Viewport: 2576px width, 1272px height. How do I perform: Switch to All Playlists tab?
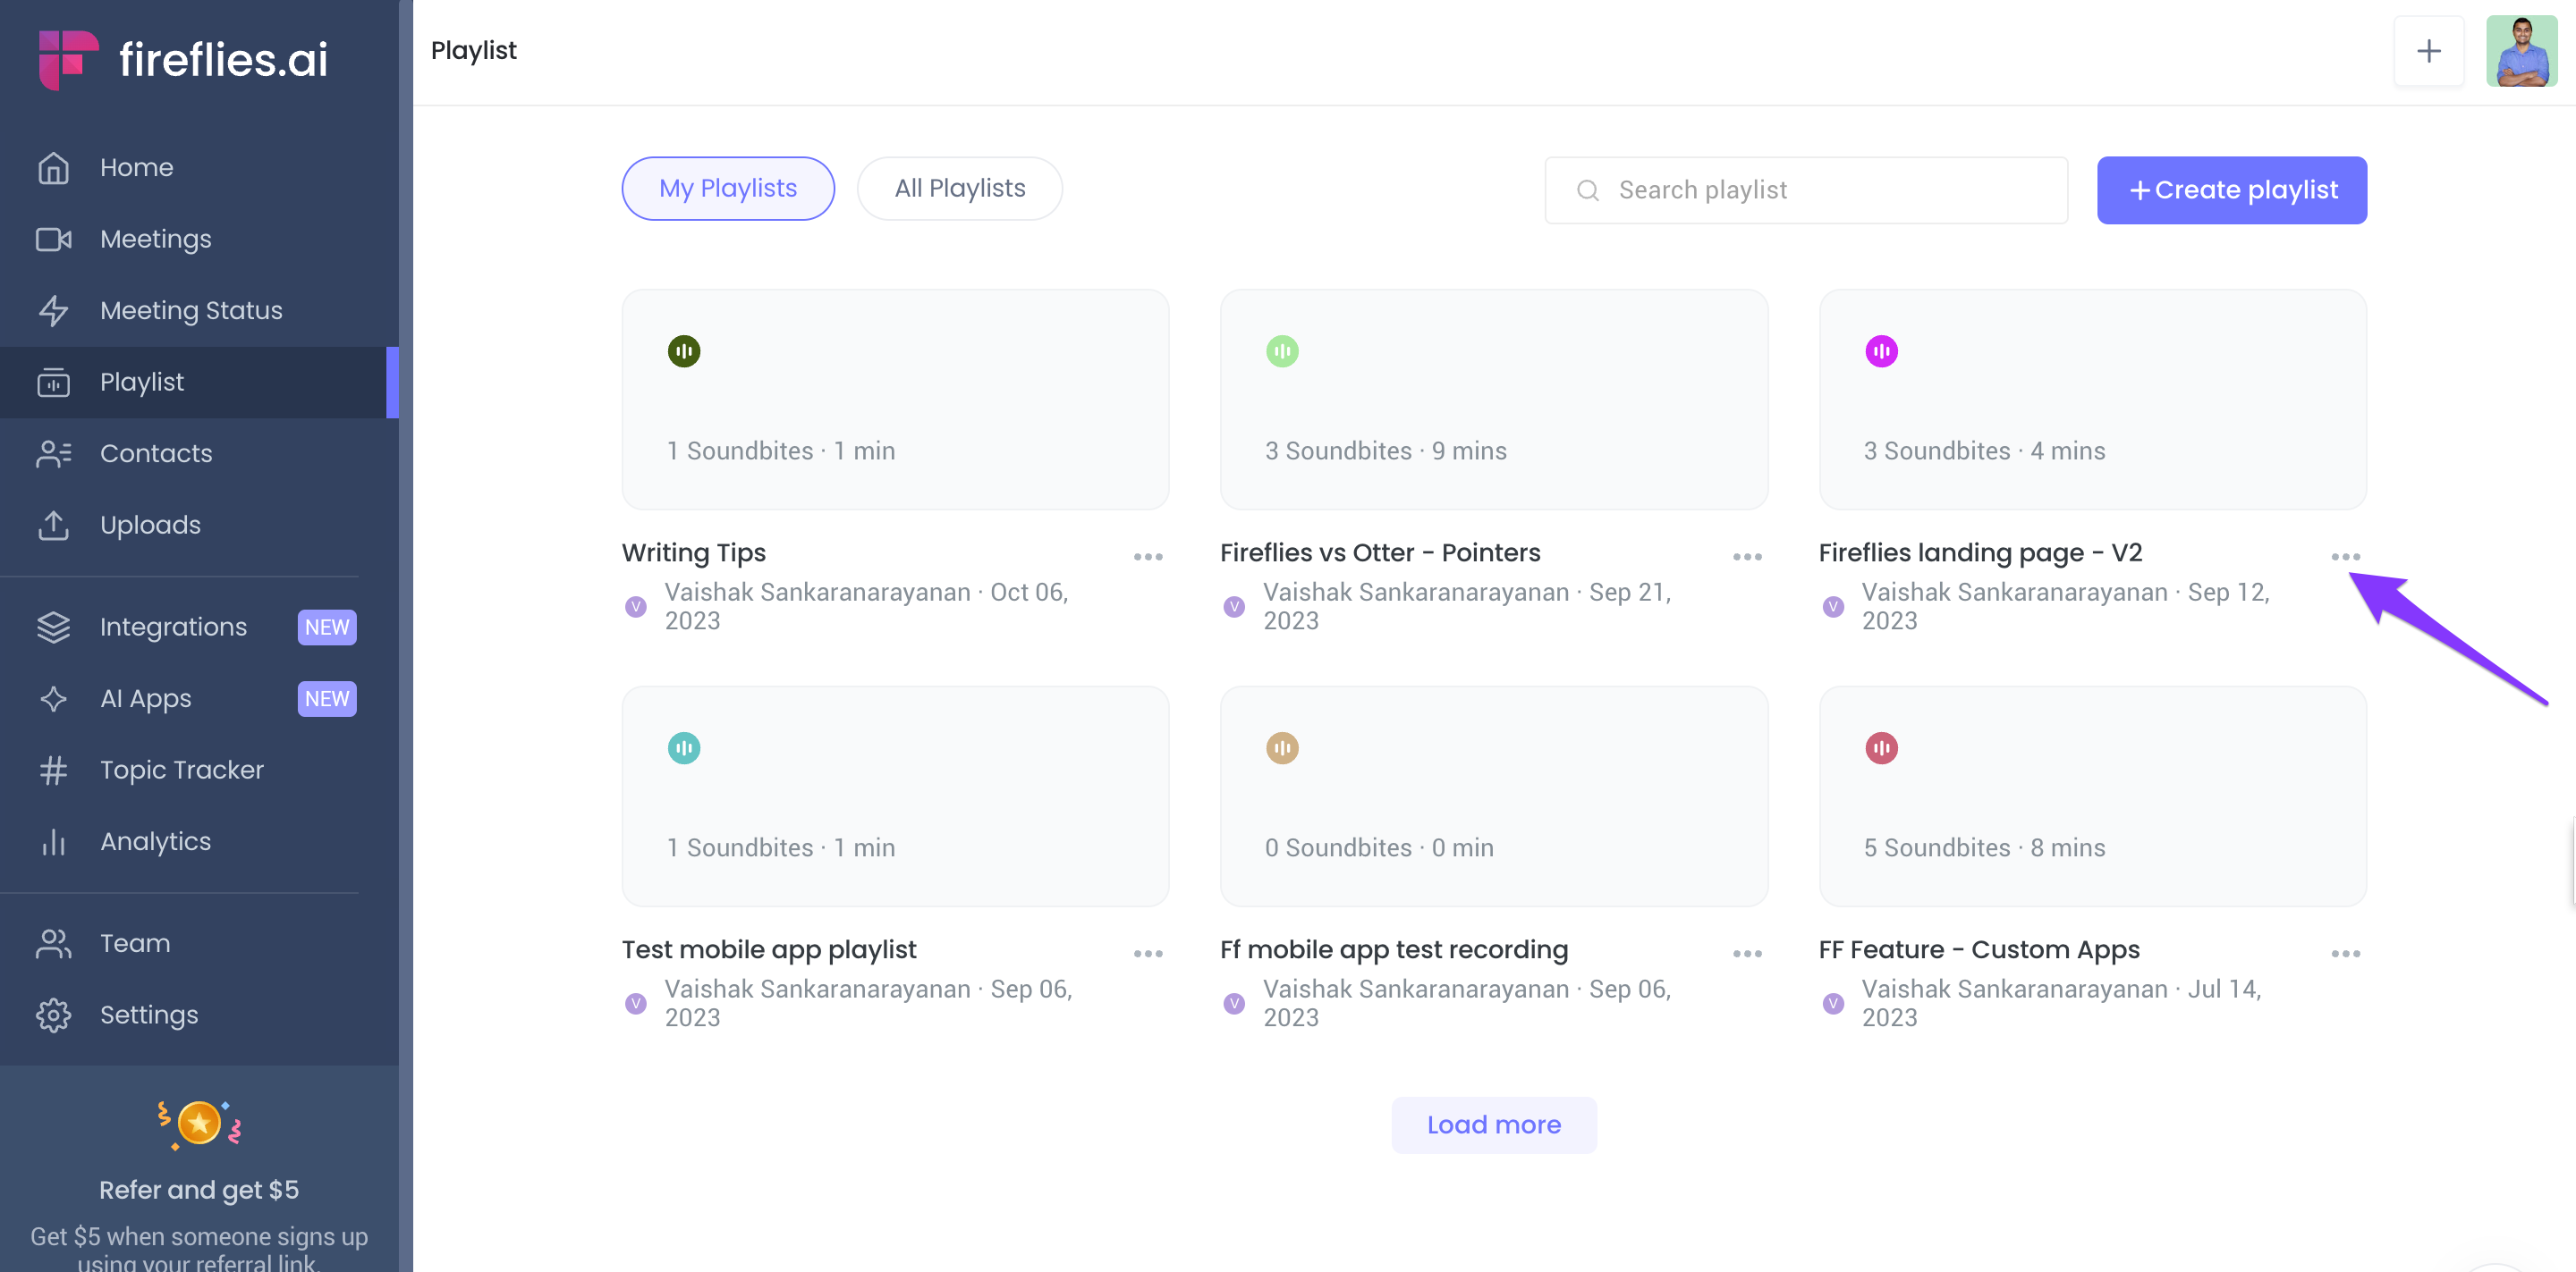959,189
